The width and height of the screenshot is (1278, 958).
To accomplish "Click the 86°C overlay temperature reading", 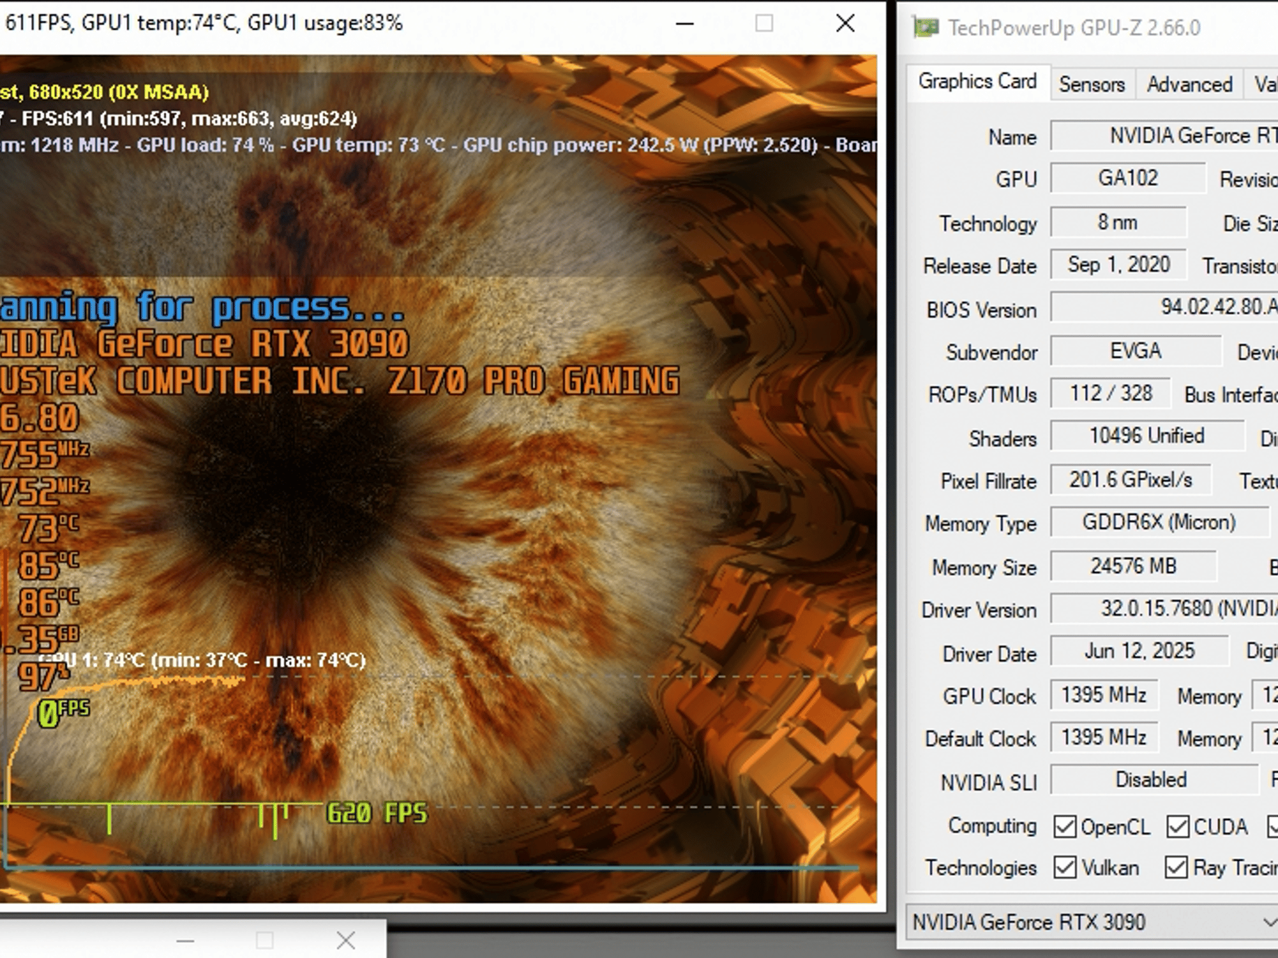I will pyautogui.click(x=49, y=603).
